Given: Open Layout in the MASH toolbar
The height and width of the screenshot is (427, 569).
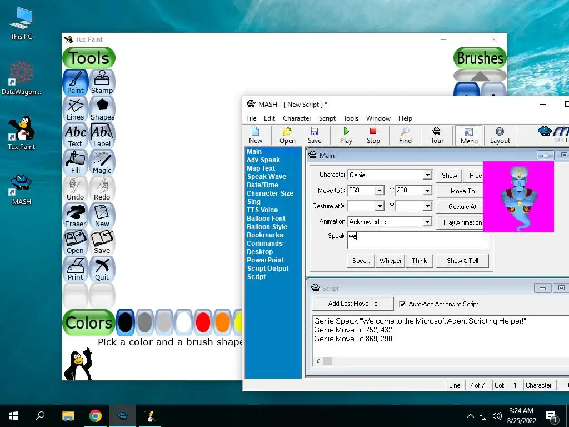Looking at the screenshot, I should pyautogui.click(x=500, y=136).
